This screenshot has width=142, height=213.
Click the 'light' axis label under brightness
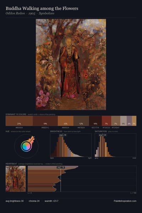pos(90,158)
